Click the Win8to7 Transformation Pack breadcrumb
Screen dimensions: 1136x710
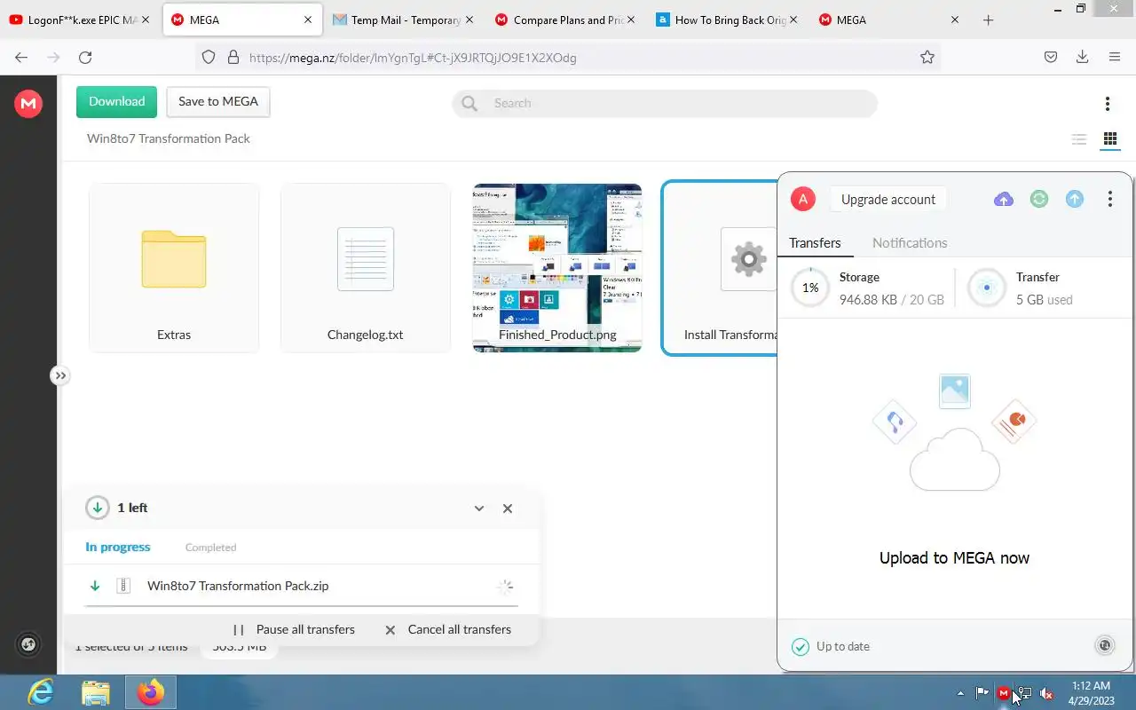coord(169,138)
